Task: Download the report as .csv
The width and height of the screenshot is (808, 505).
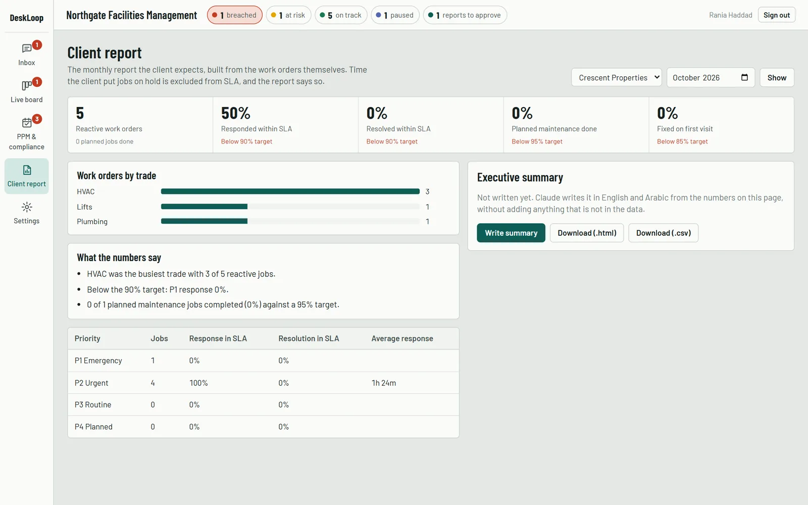Action: tap(663, 233)
